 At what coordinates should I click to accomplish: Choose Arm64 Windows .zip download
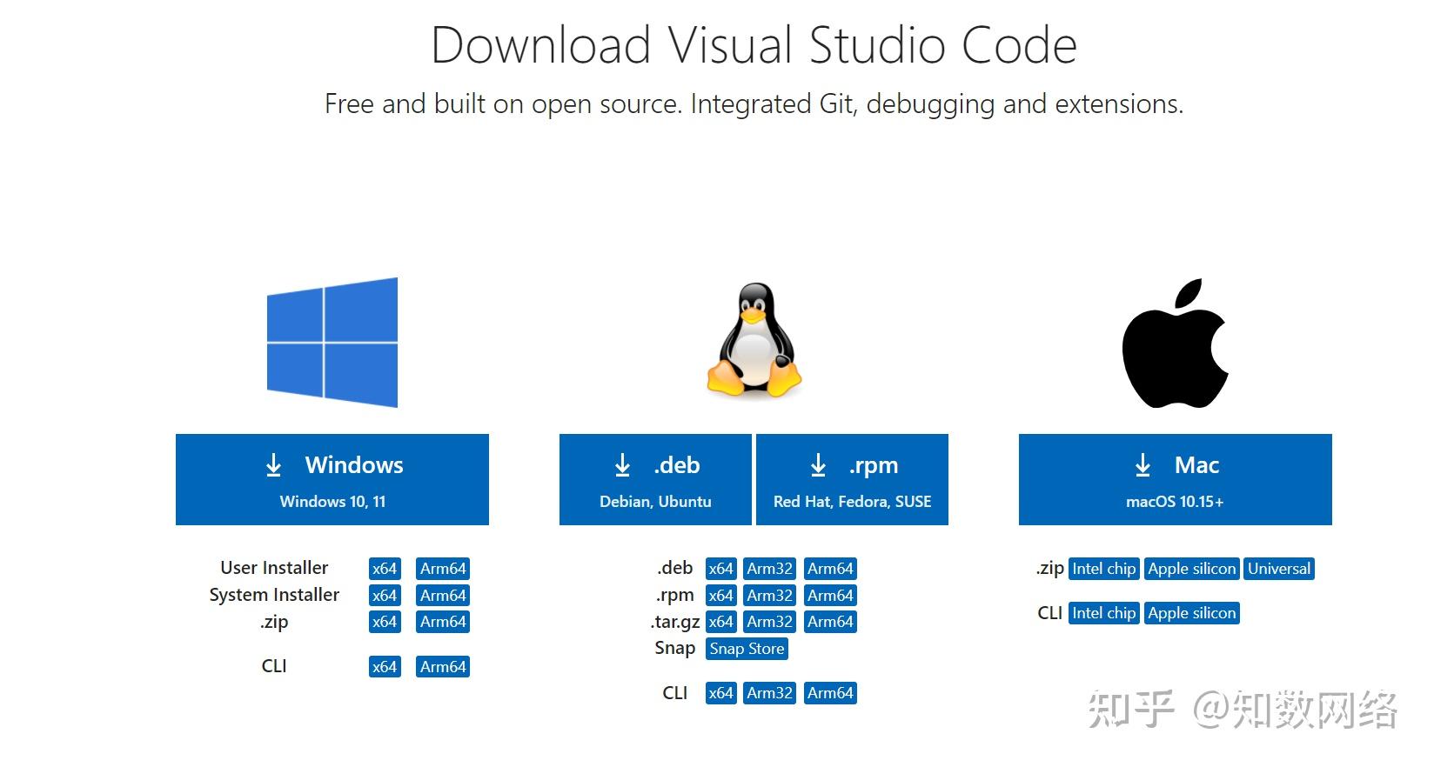coord(443,622)
